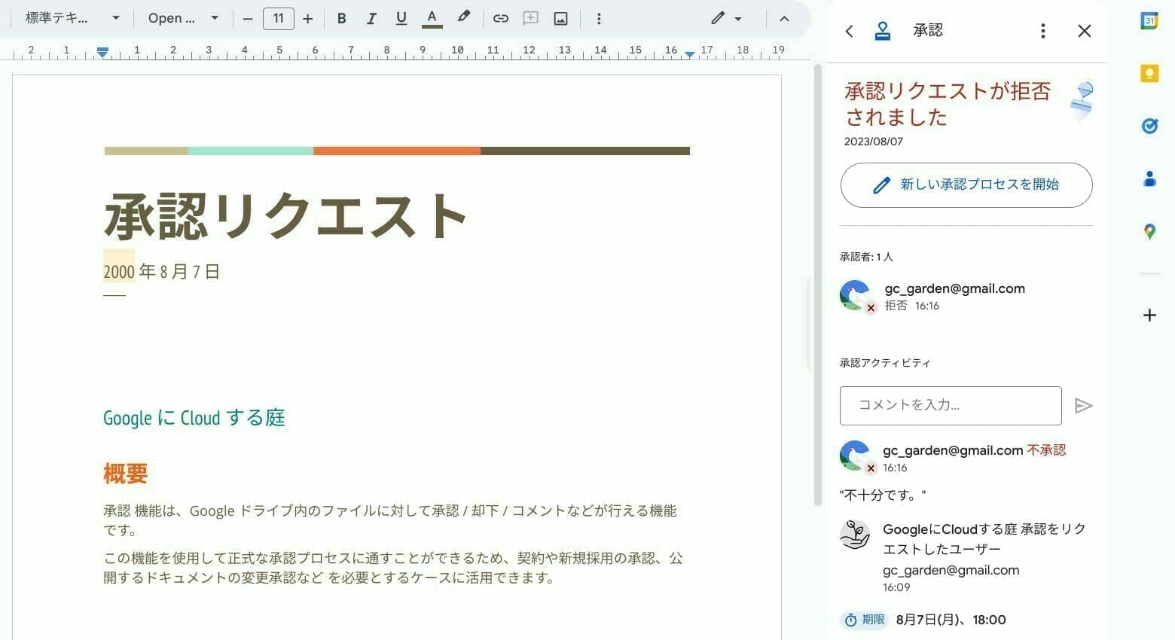Send the approval comment

1083,406
